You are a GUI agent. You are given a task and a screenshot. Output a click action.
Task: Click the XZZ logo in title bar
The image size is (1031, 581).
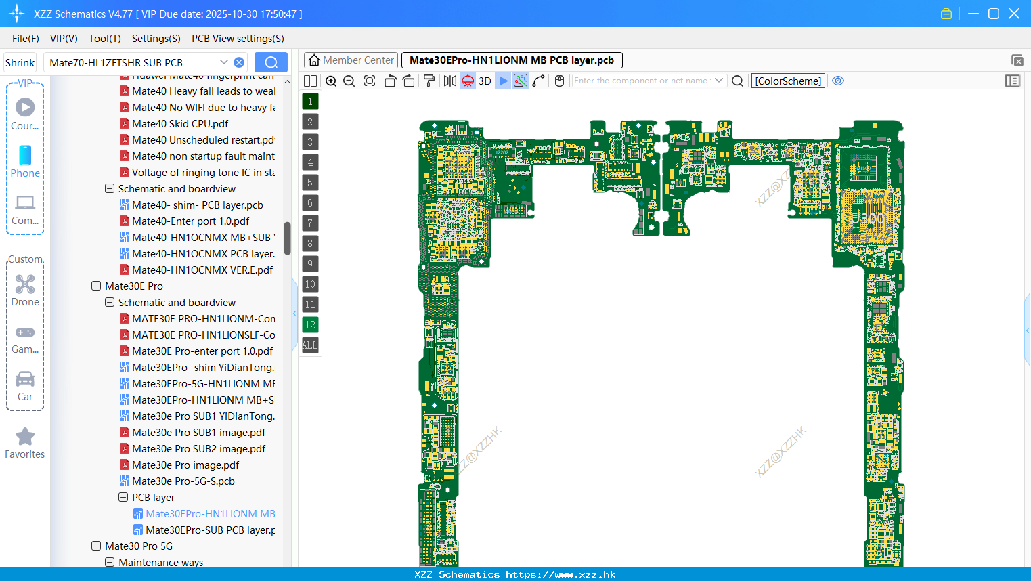tap(16, 14)
